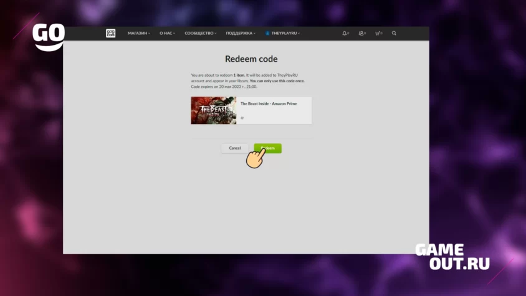Click the green Redeem button

(268, 148)
